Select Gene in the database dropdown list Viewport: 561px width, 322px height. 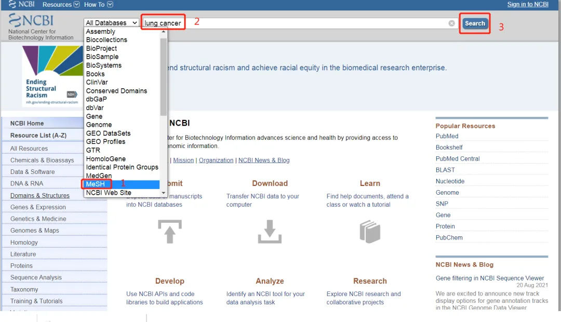point(122,116)
